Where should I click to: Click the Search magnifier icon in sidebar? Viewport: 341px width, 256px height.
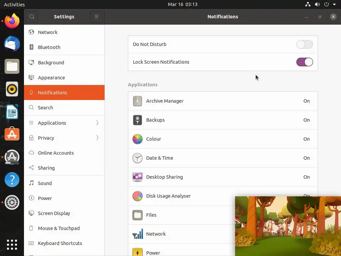point(31,108)
